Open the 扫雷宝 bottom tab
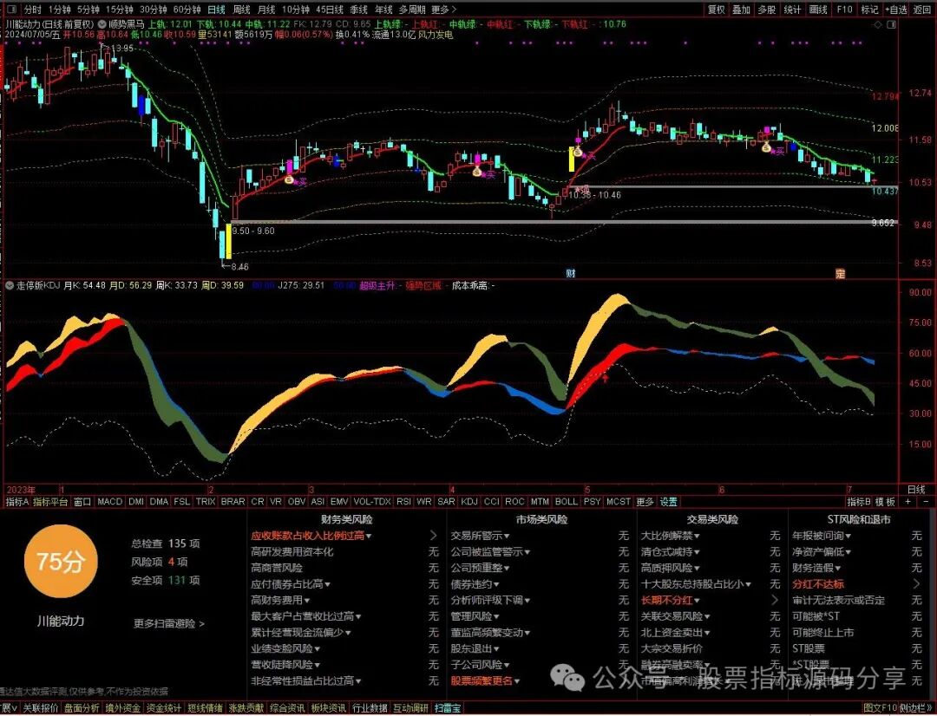Screen dimensions: 937x716 point(449,709)
